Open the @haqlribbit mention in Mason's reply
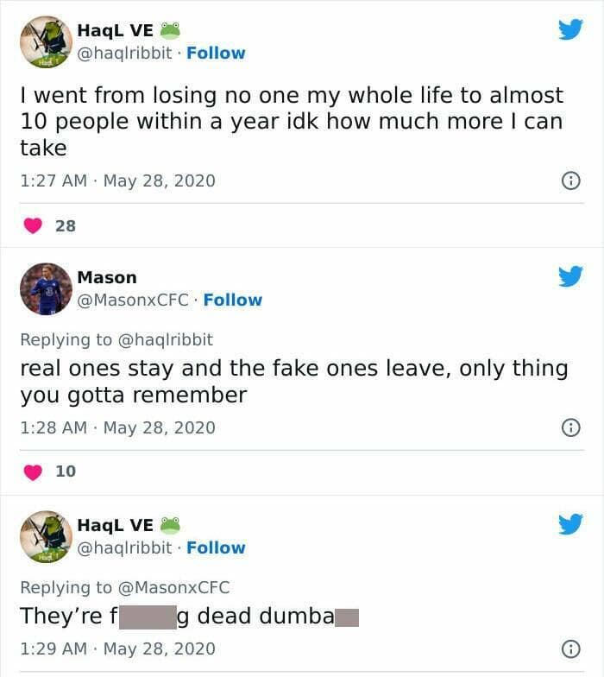 click(165, 339)
